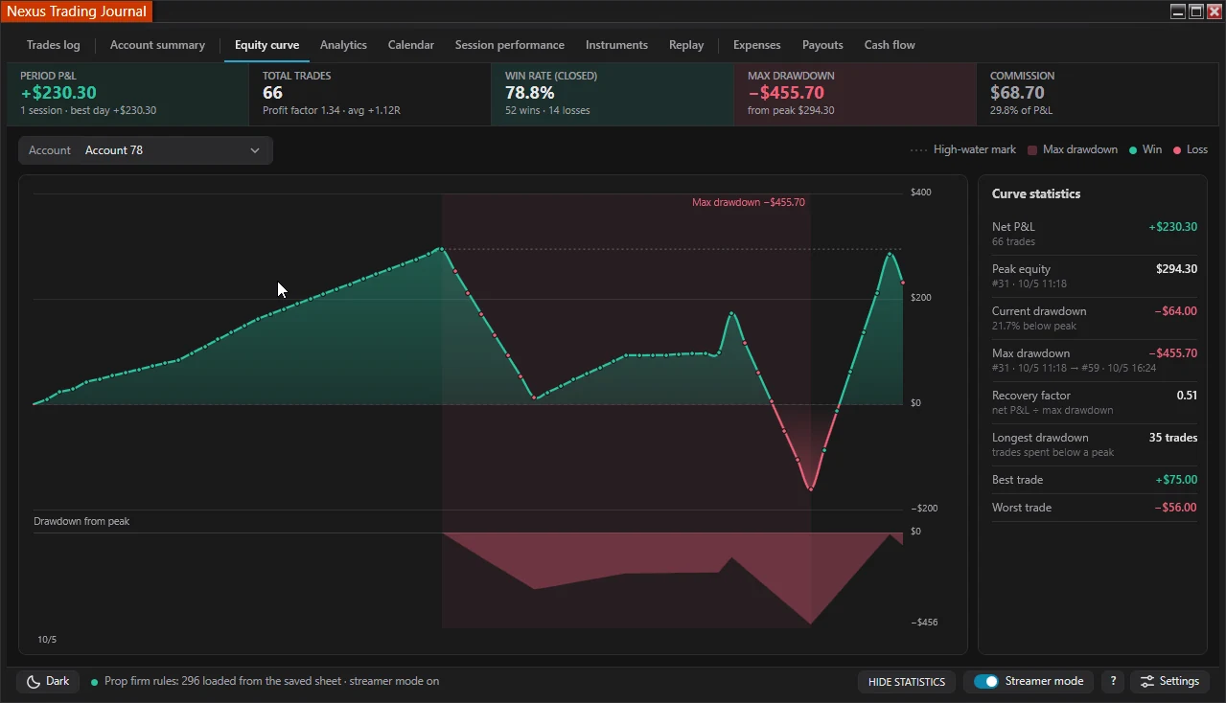Click the Best trade value +$75.00

[x=1176, y=480]
